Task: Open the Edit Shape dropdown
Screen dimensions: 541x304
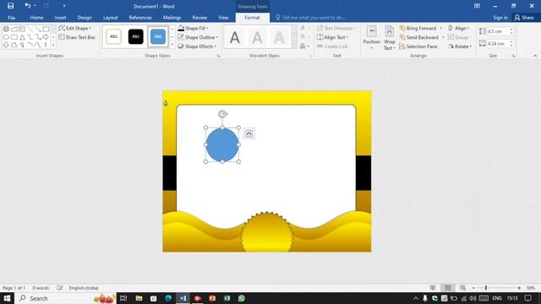Action: coord(75,28)
